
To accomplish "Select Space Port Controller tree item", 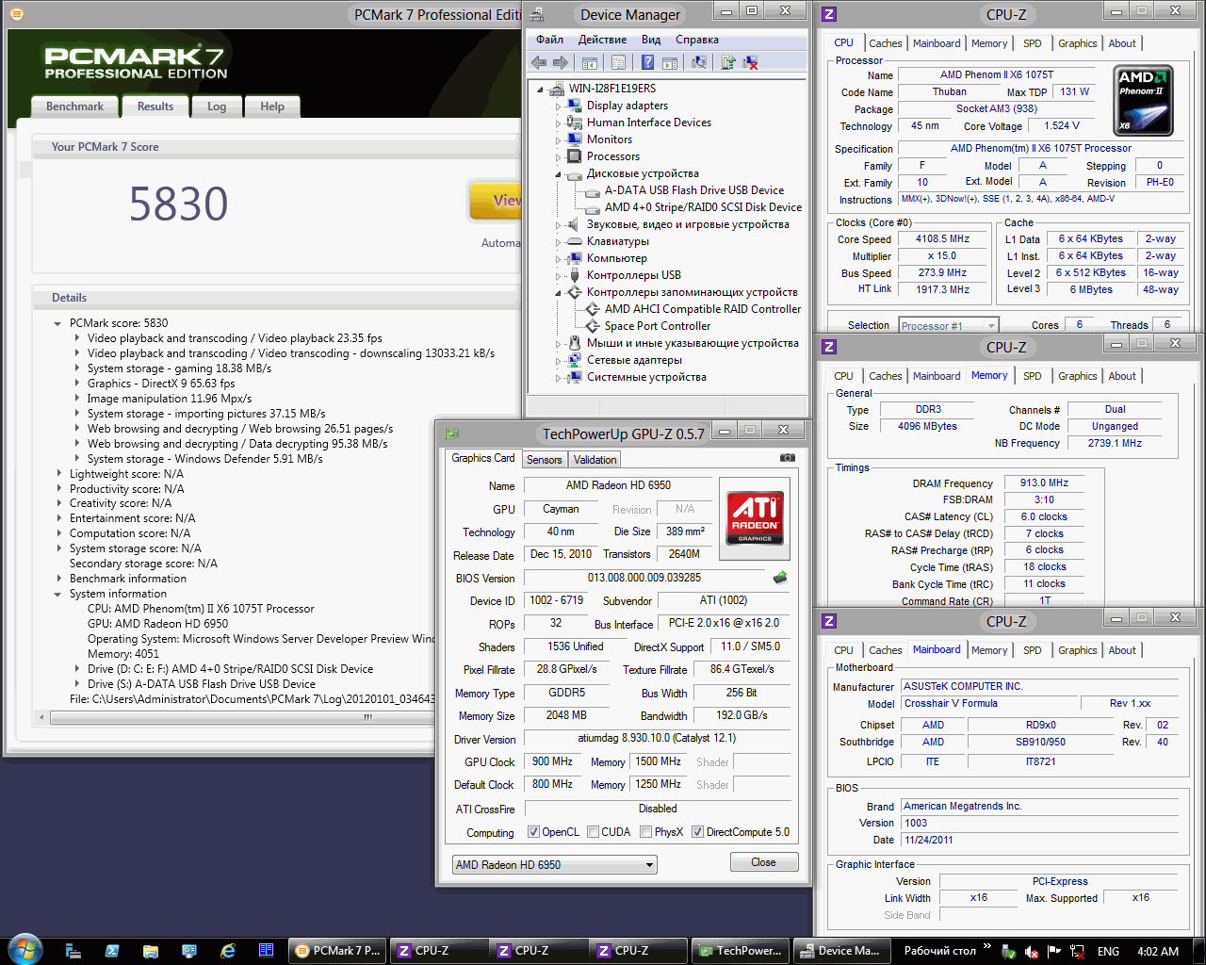I will point(658,326).
